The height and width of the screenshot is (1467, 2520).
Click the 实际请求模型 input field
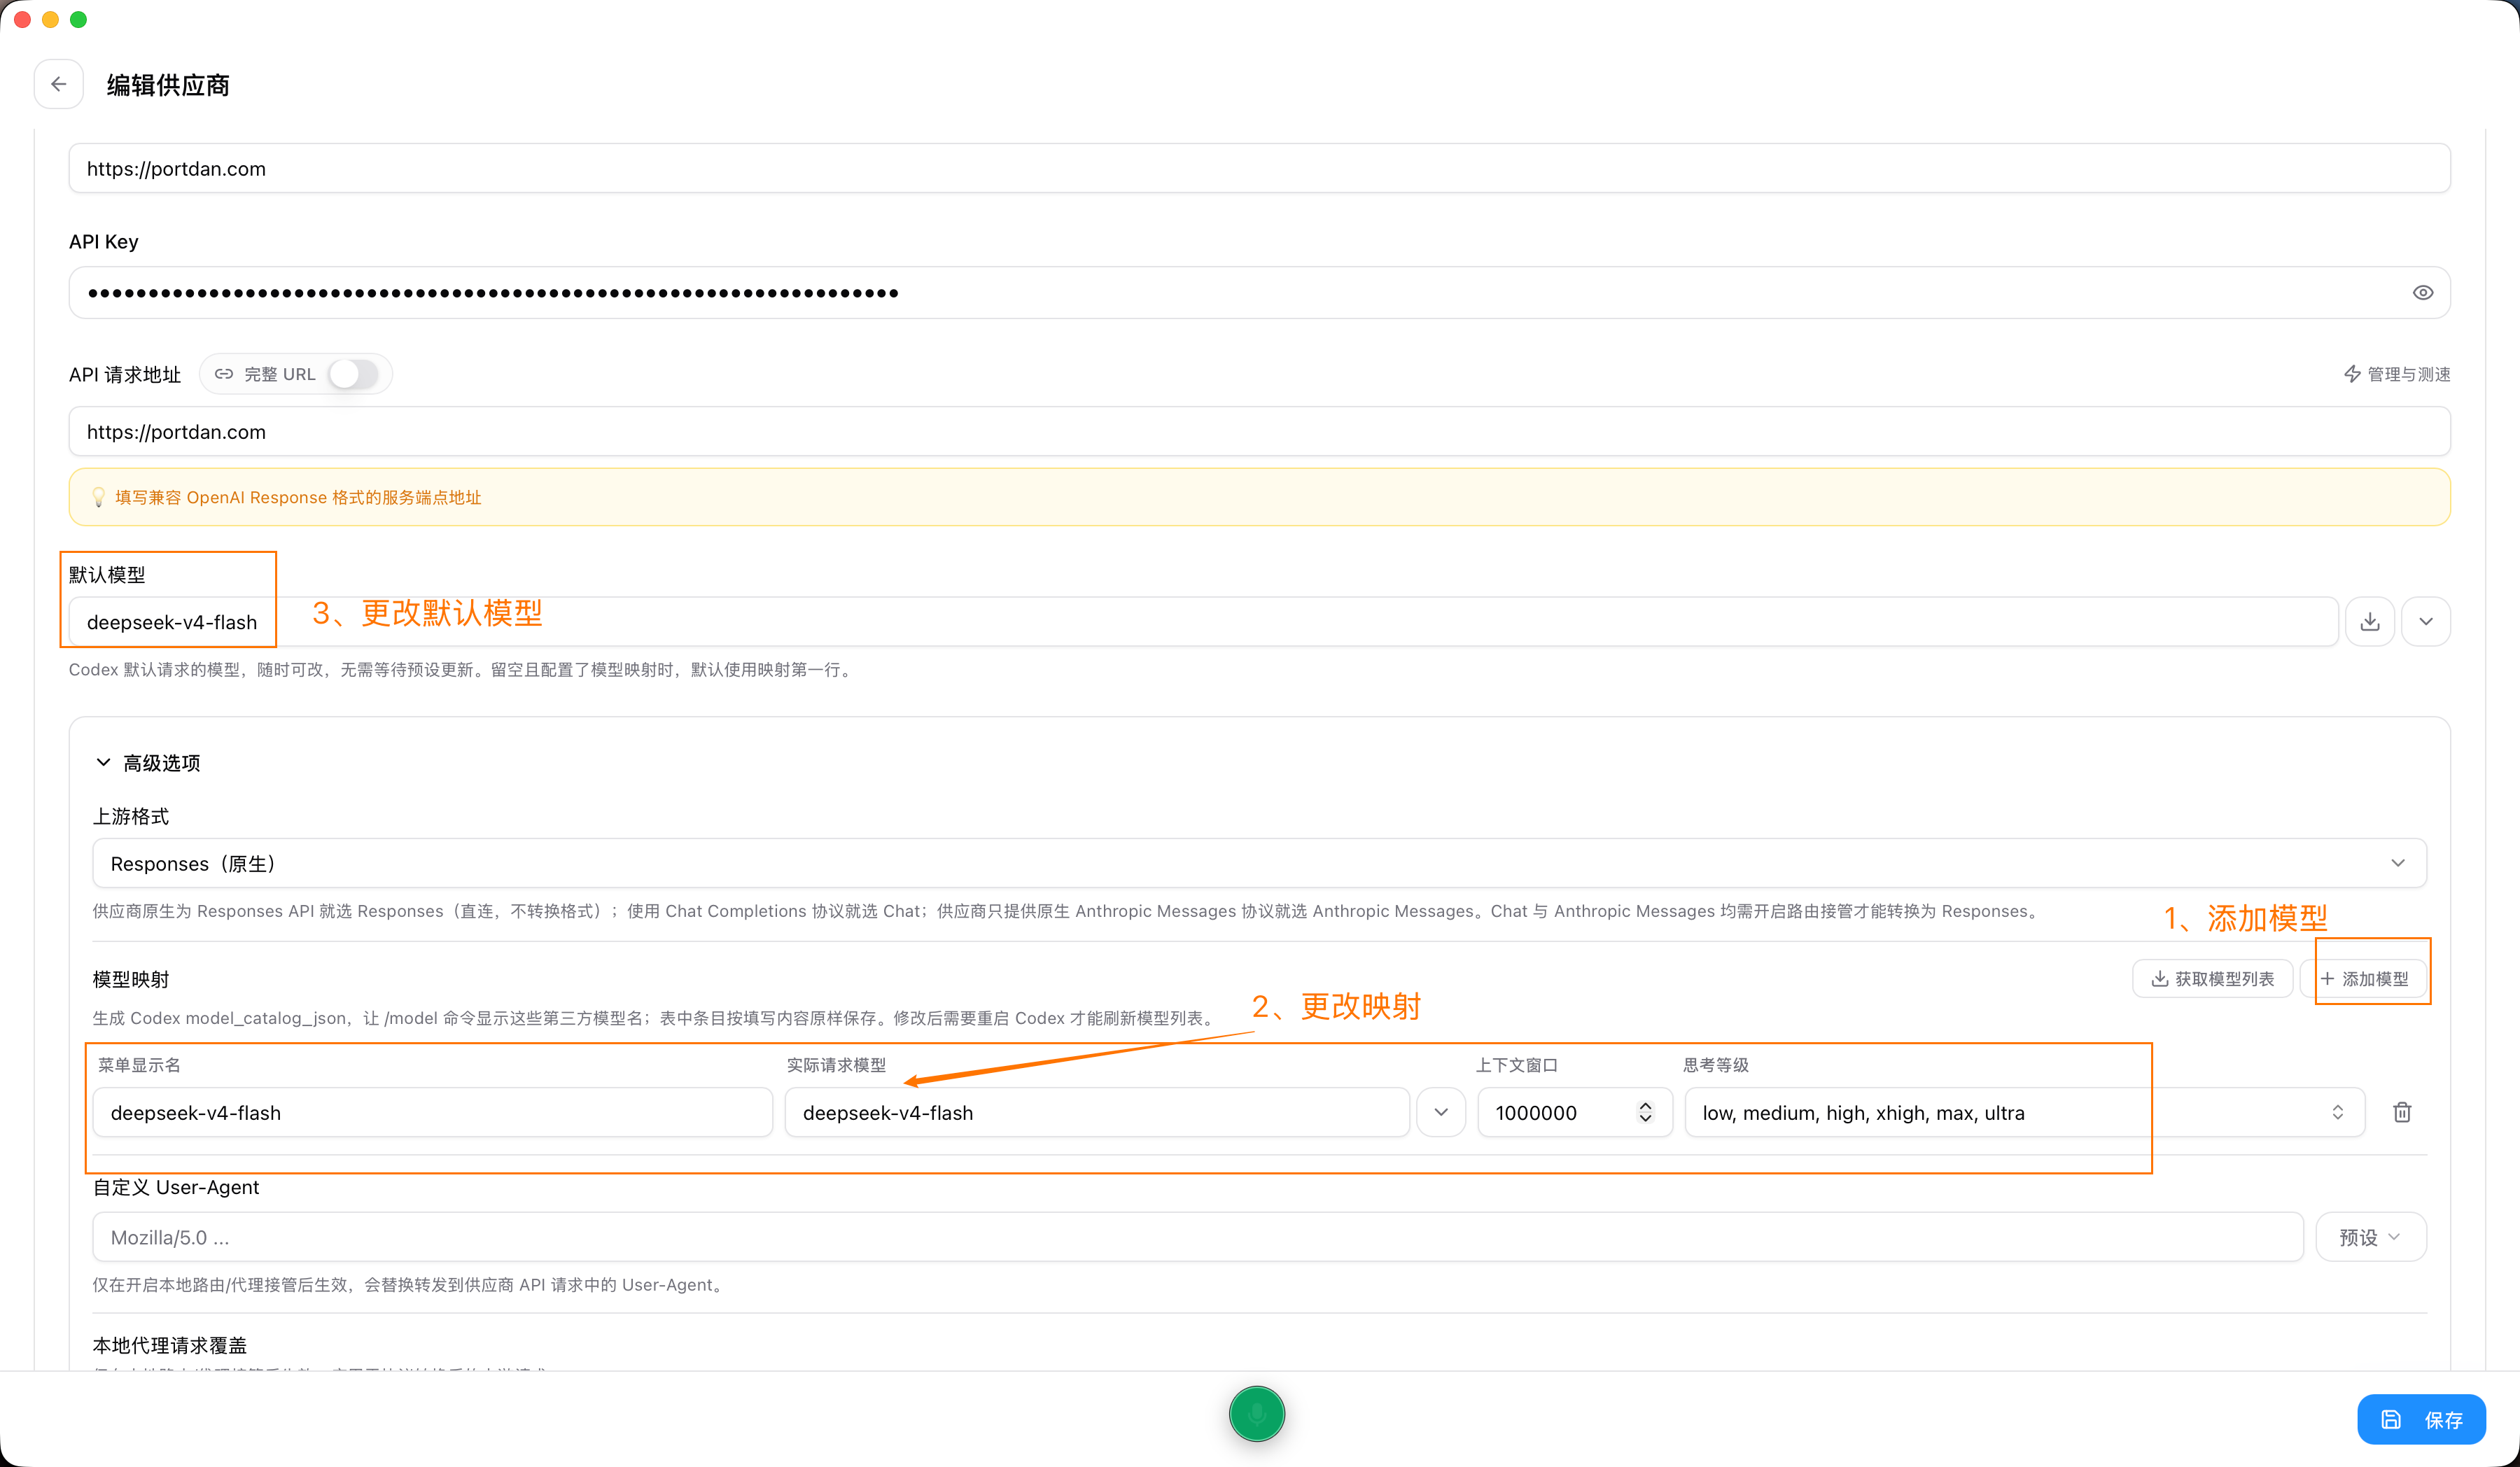point(1097,1113)
